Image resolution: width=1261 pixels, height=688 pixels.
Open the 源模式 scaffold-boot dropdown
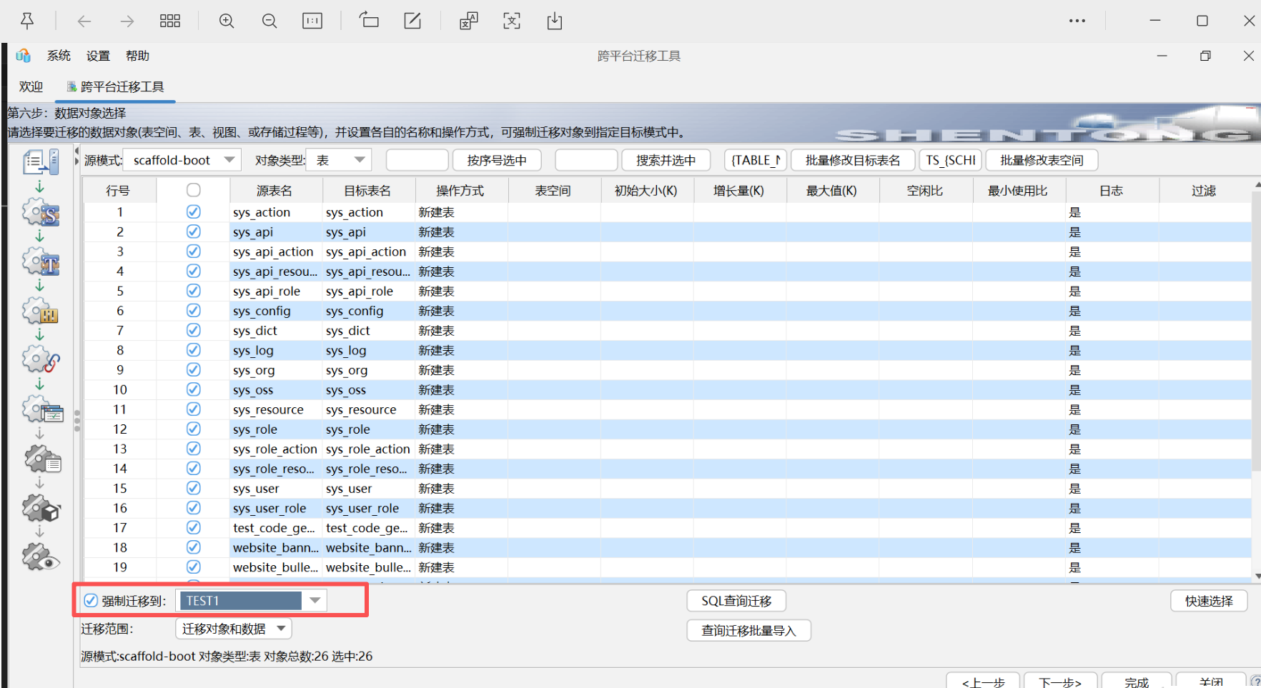coord(182,160)
